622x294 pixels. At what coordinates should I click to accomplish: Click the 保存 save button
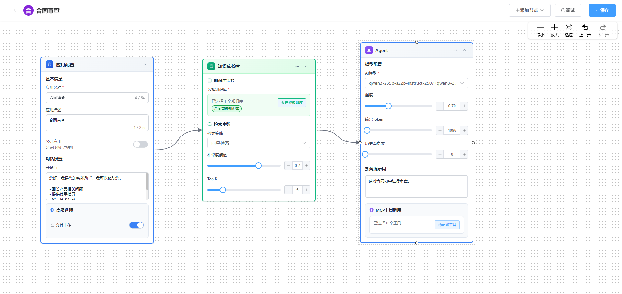(602, 10)
